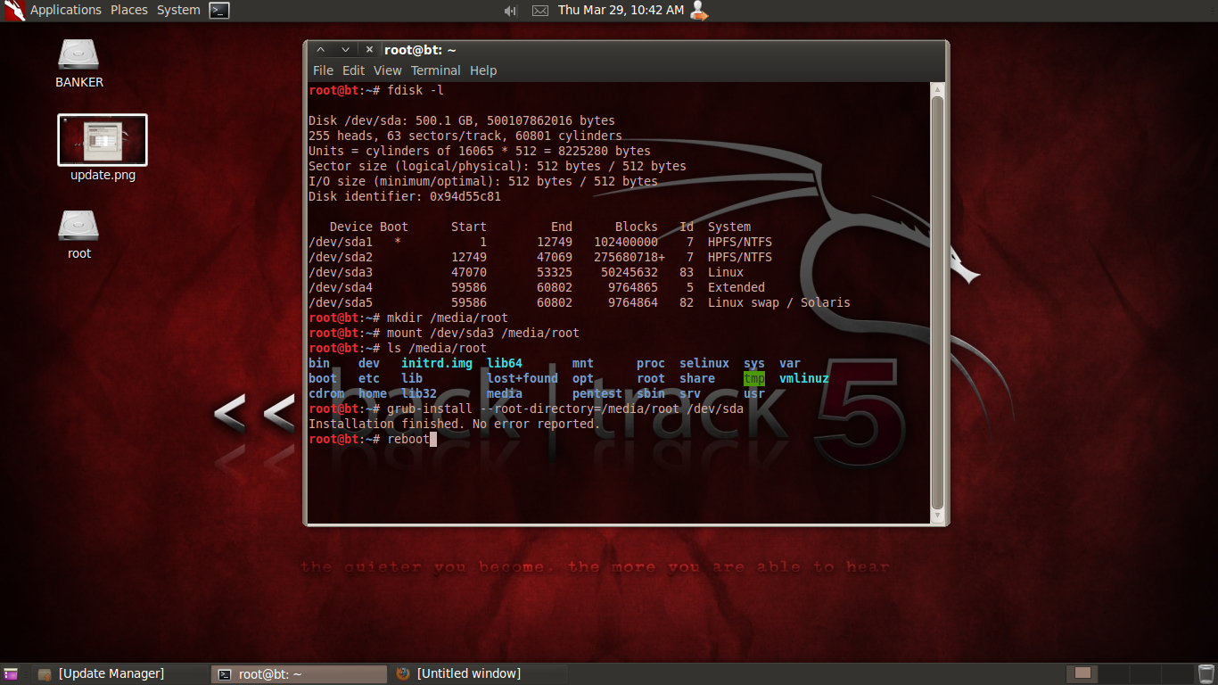Click the 'root@bt: ~' terminal window title
The image size is (1218, 685).
point(420,50)
